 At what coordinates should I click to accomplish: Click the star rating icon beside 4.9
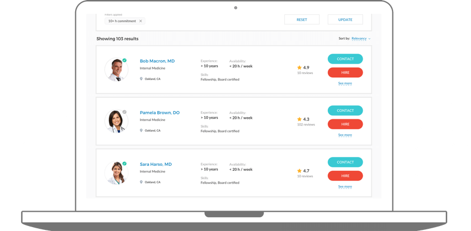click(299, 67)
